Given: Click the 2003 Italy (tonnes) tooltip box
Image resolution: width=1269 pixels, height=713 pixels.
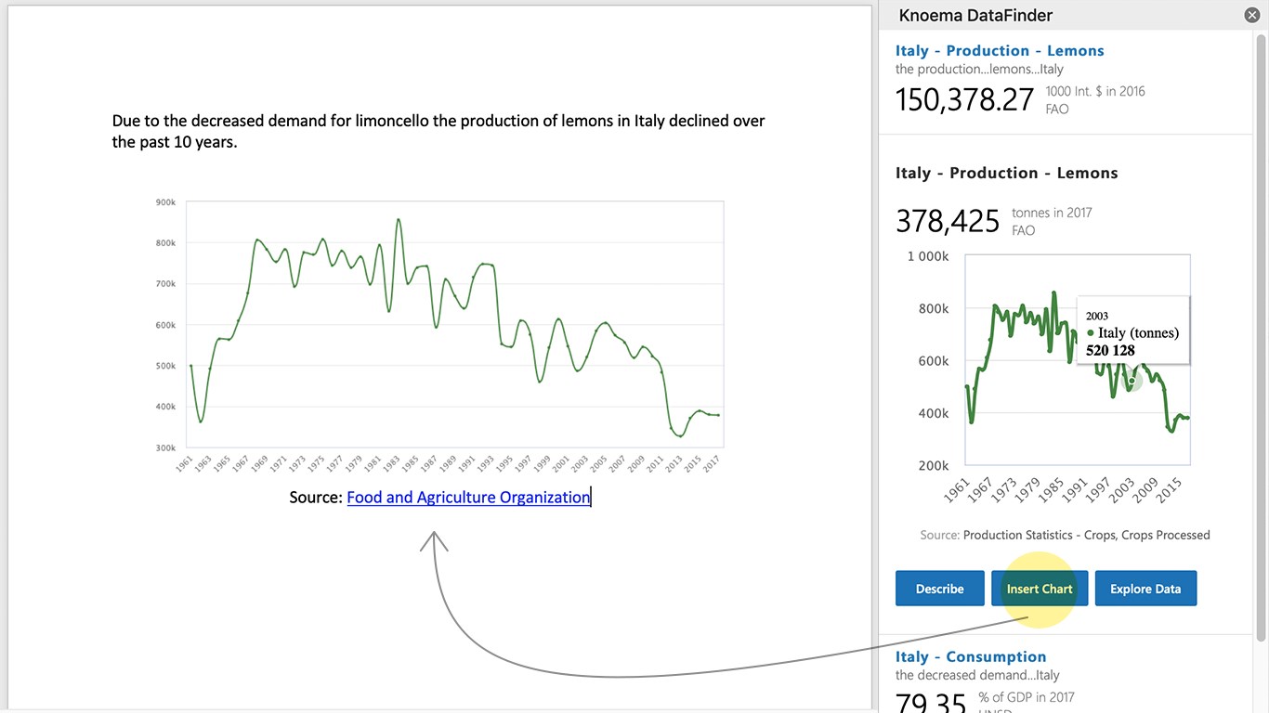Looking at the screenshot, I should coord(1134,332).
